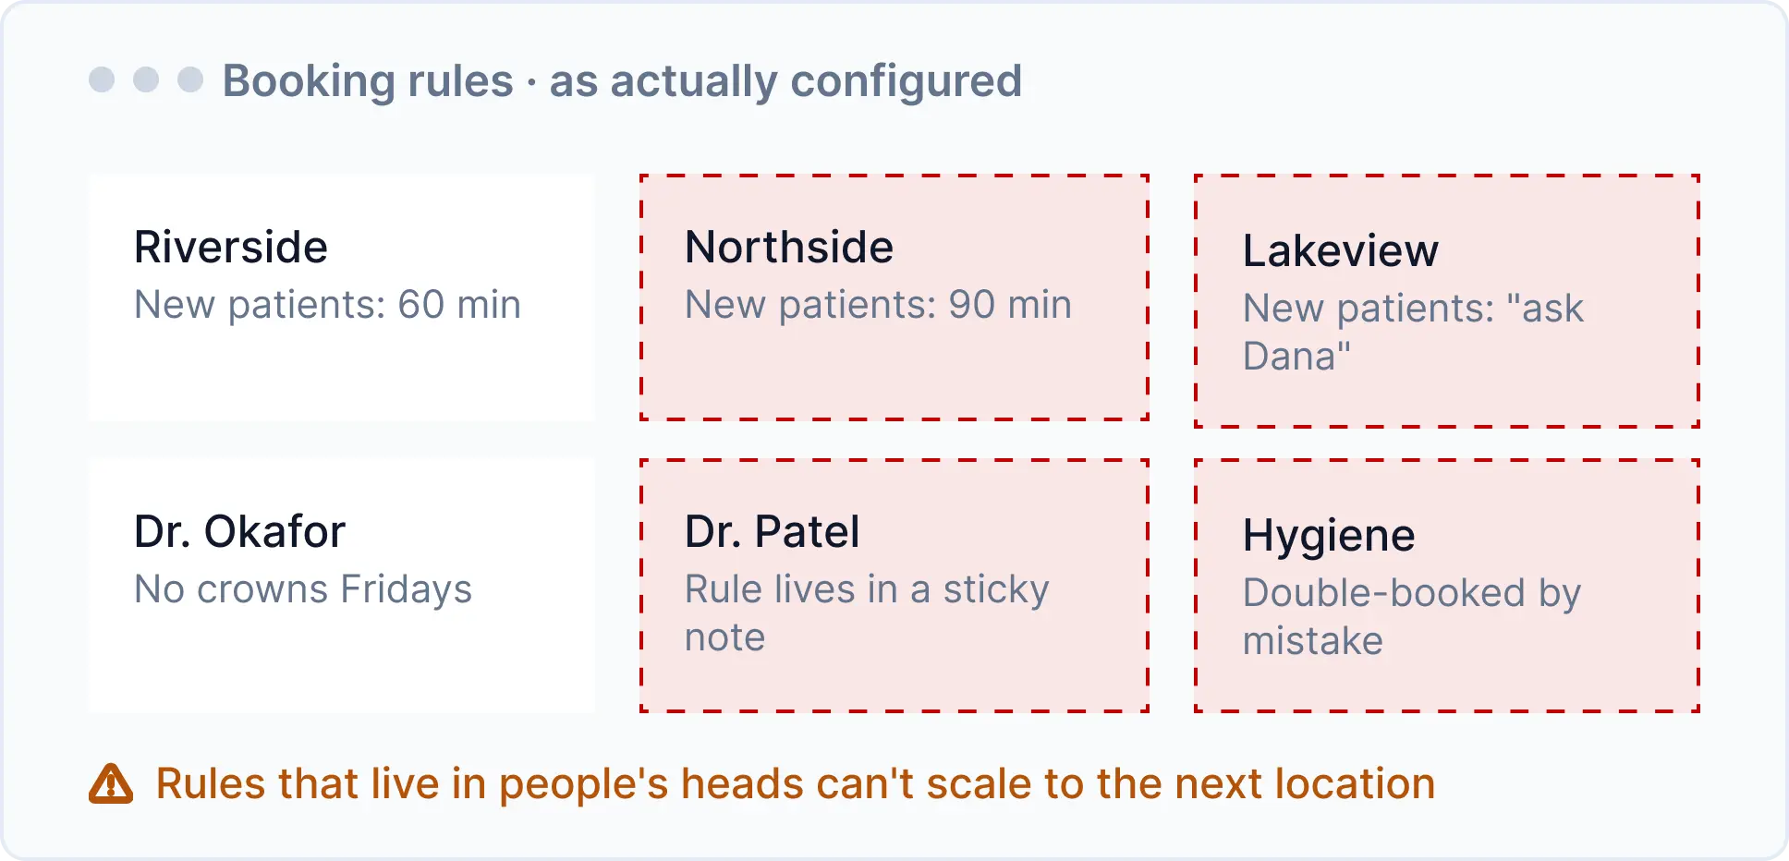Click 'New patients: 60 min' text
Screen dimensions: 1789x861
point(327,305)
